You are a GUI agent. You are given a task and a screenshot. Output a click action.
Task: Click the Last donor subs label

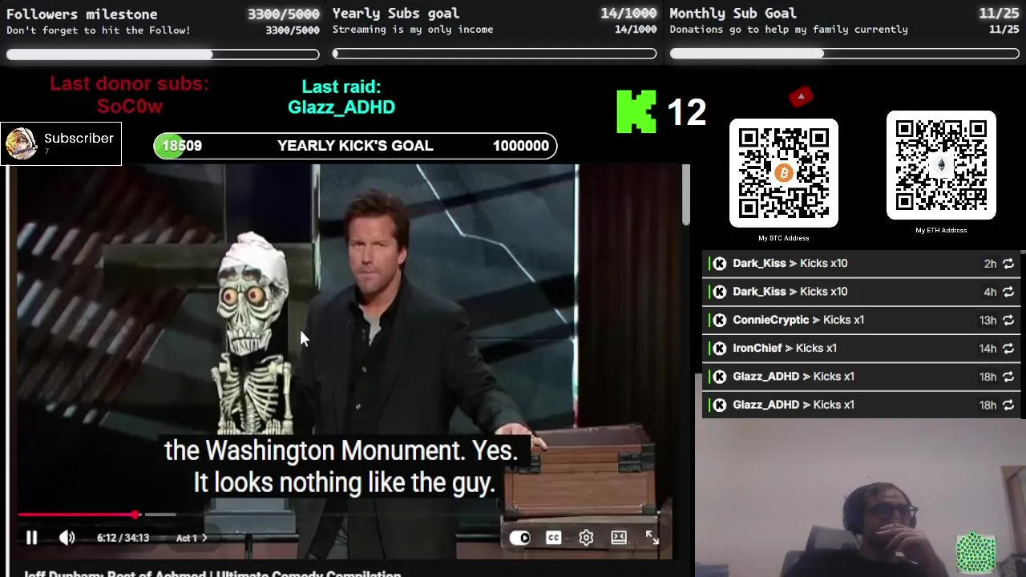click(129, 84)
